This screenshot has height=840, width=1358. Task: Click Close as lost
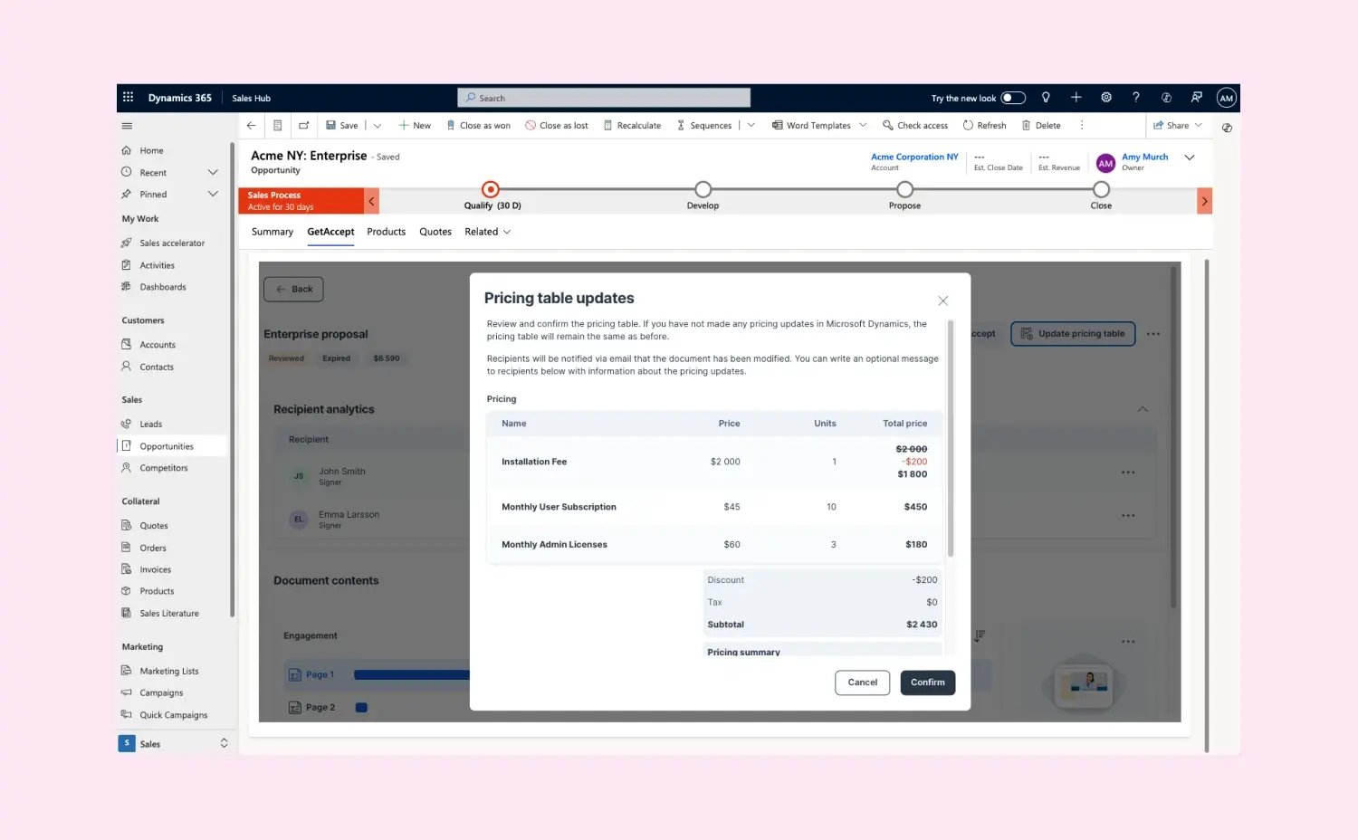[557, 126]
